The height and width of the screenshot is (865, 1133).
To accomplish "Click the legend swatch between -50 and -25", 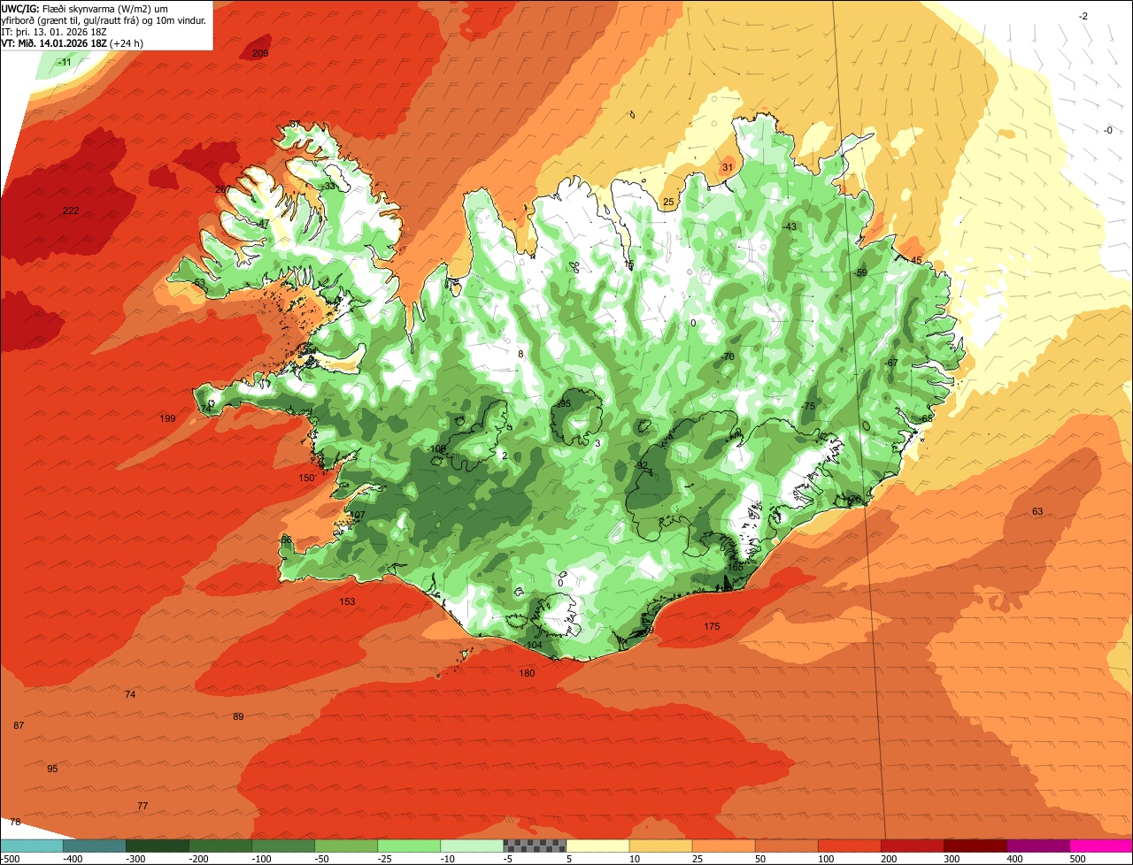I will [x=346, y=846].
